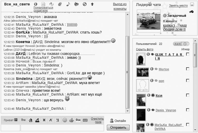Click the Скрыть фото link

pyautogui.click(x=145, y=49)
